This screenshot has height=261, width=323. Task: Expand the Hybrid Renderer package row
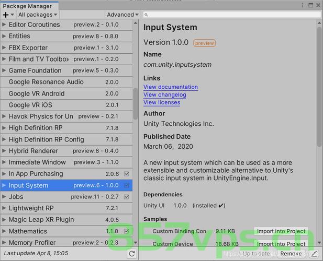coord(4,151)
